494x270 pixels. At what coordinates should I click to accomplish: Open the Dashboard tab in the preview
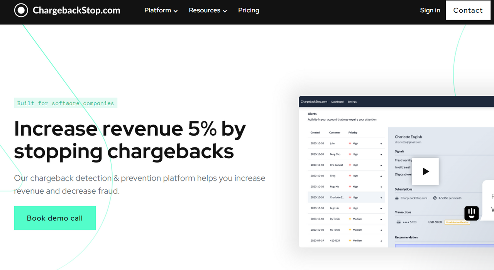tap(337, 102)
